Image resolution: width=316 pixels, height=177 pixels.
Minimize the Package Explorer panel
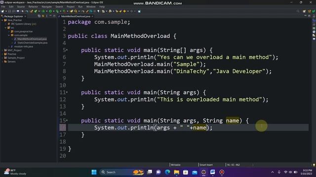[50, 16]
